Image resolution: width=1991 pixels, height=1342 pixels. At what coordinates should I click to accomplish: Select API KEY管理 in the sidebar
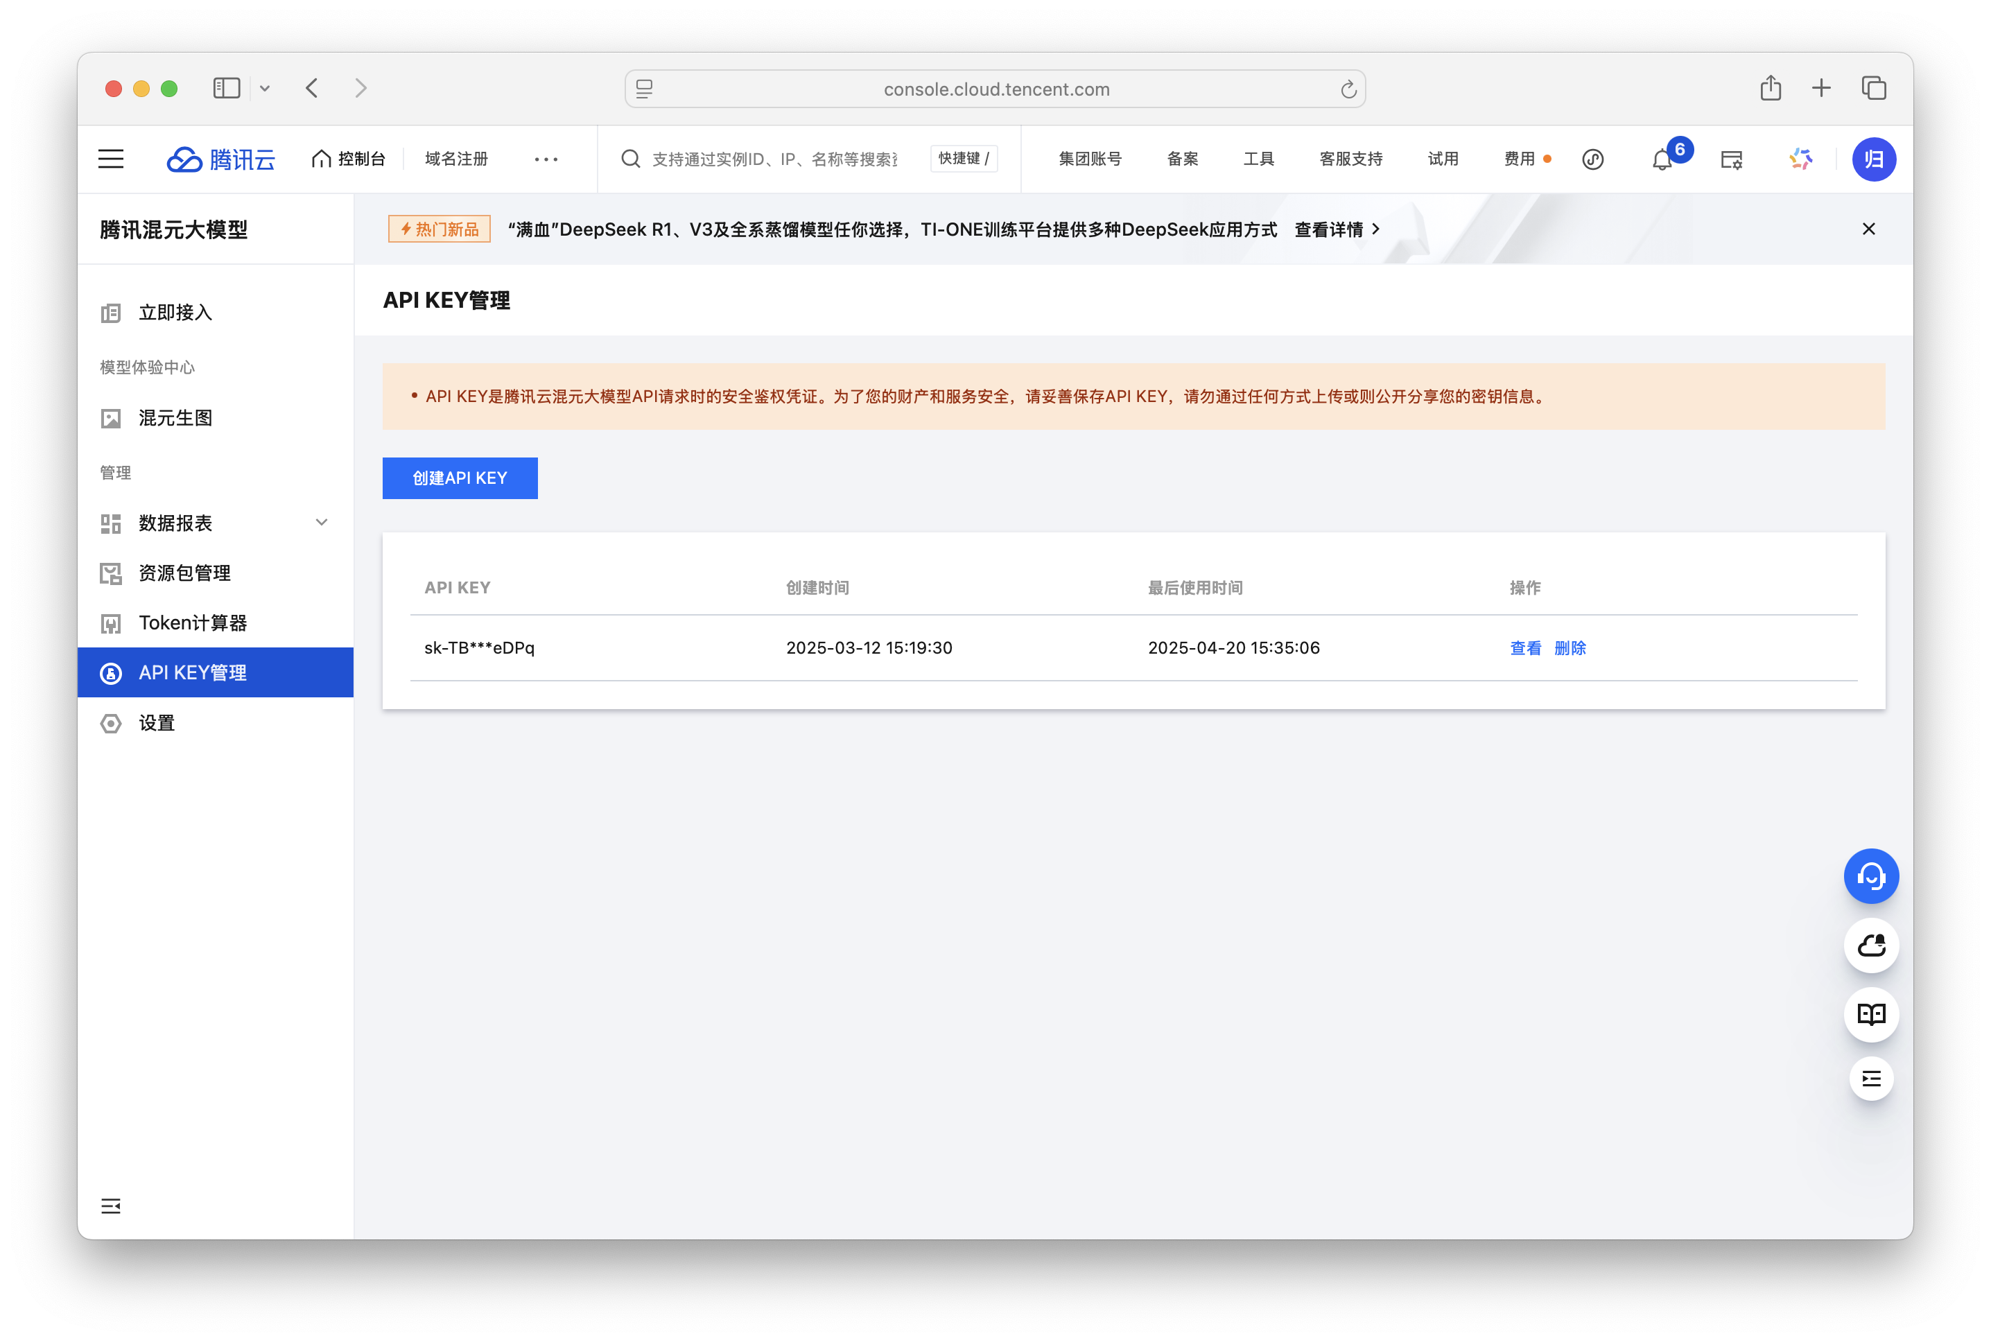(x=192, y=672)
